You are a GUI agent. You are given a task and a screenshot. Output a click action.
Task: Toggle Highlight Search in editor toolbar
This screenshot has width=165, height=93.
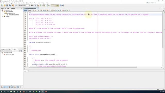tap(48, 10)
